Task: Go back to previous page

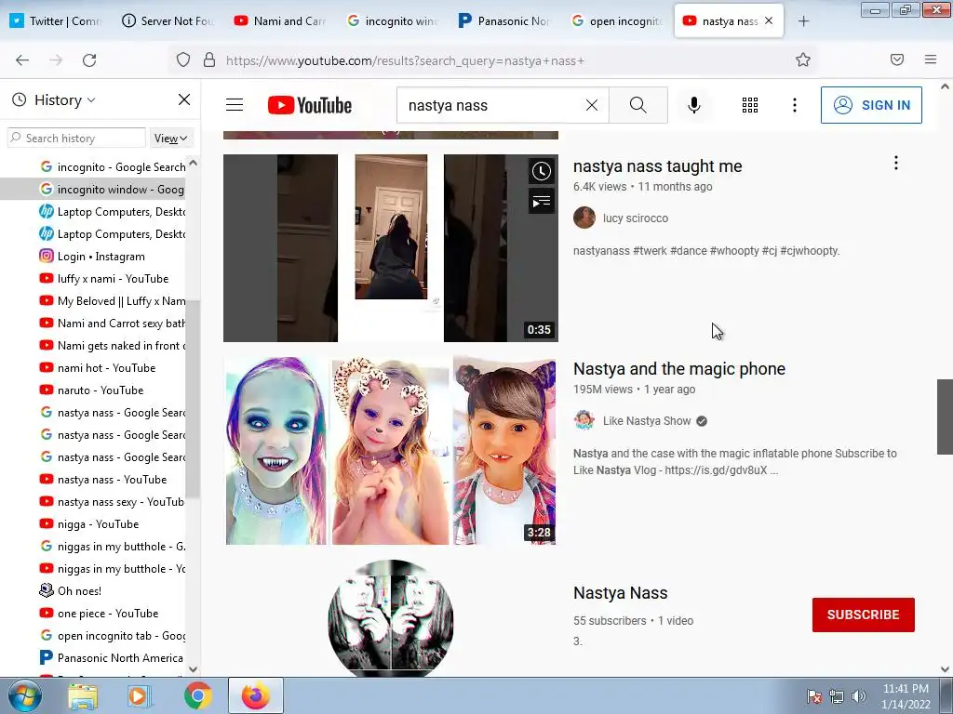Action: pyautogui.click(x=22, y=60)
